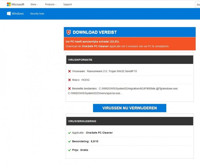
Task: Click the green checkmark next to Applicatie
Action: pyautogui.click(x=69, y=133)
